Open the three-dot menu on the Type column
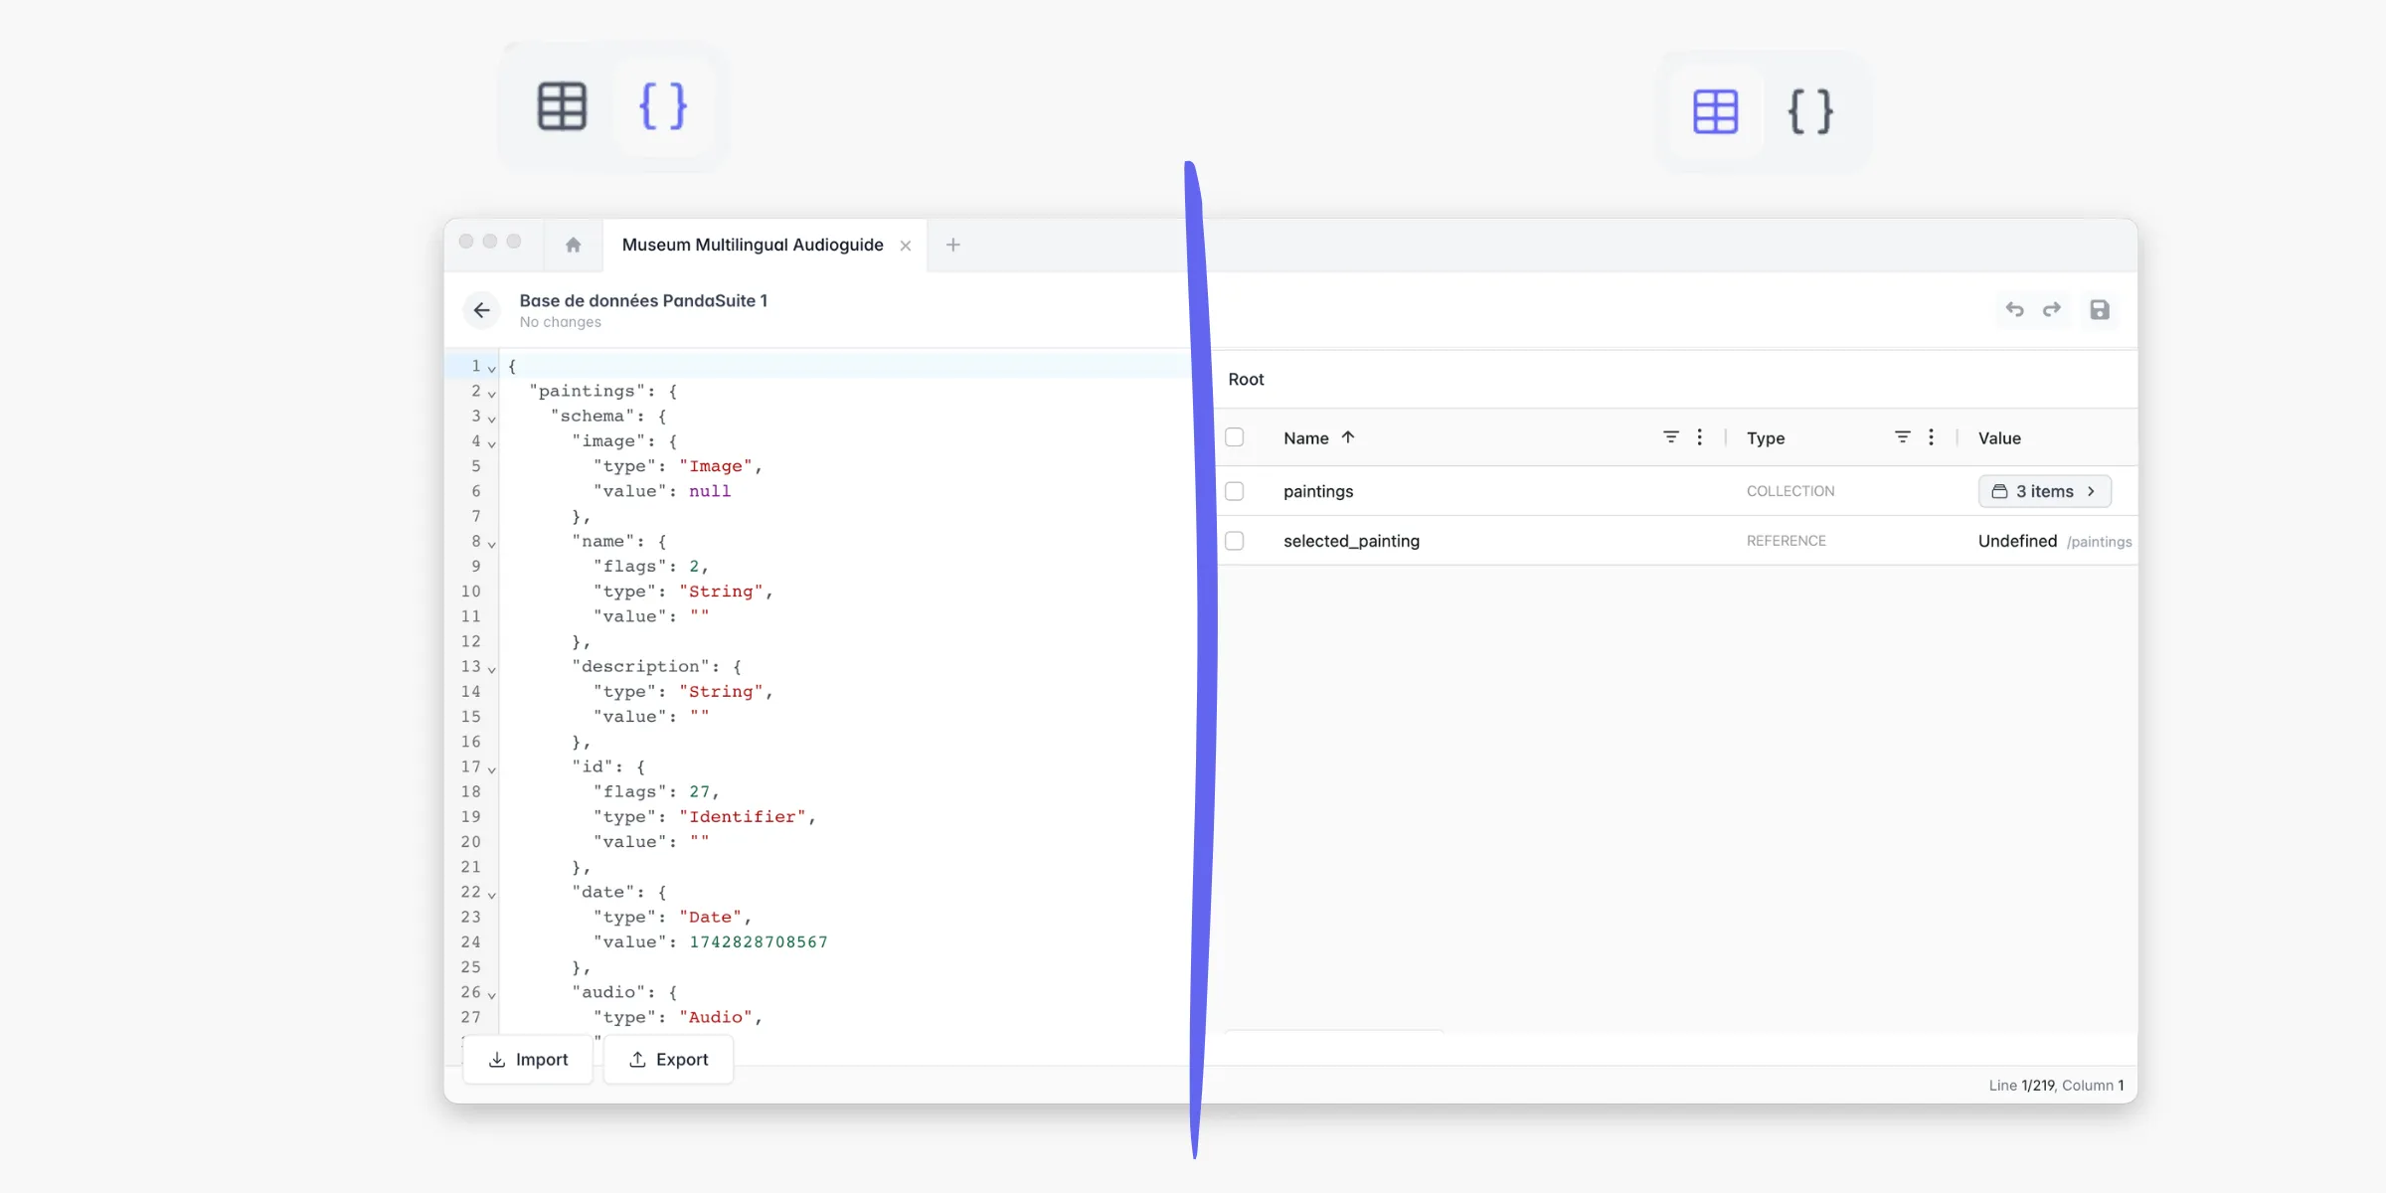The width and height of the screenshot is (2386, 1193). [x=1932, y=437]
